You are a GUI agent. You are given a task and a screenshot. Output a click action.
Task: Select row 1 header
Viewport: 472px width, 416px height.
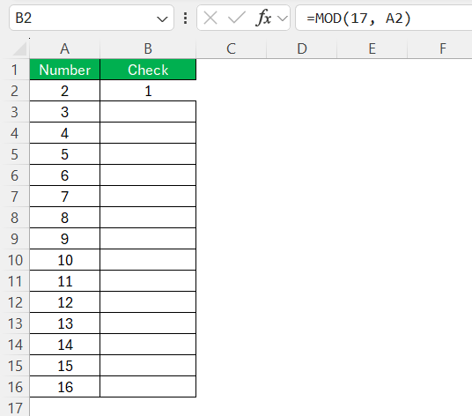point(14,70)
